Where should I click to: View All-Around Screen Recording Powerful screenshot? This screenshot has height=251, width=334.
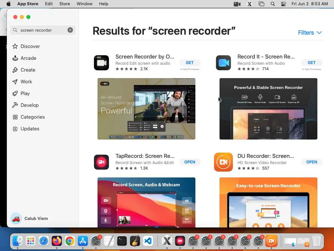(x=146, y=109)
